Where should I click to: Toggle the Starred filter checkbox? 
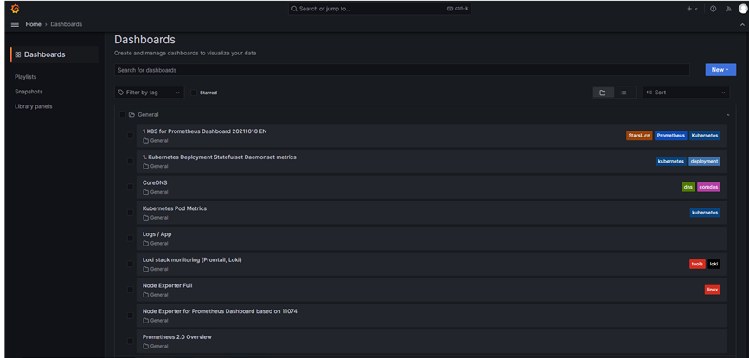pyautogui.click(x=194, y=93)
